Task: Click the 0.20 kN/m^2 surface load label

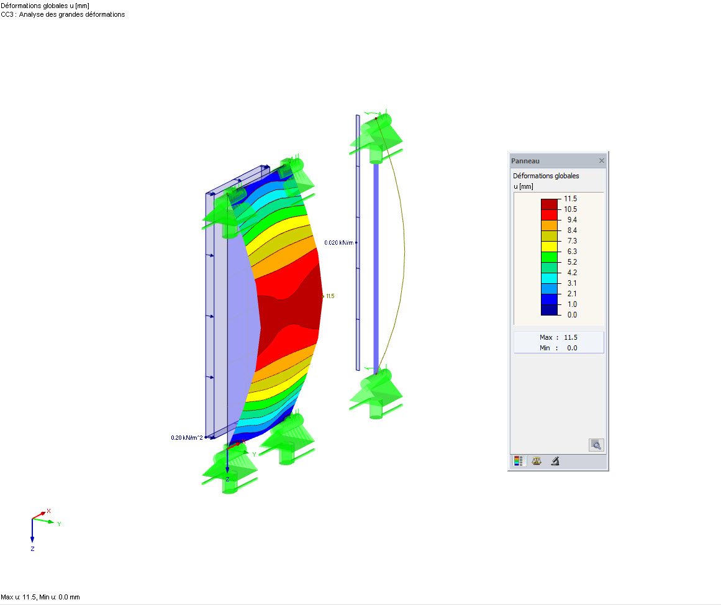Action: click(x=187, y=437)
